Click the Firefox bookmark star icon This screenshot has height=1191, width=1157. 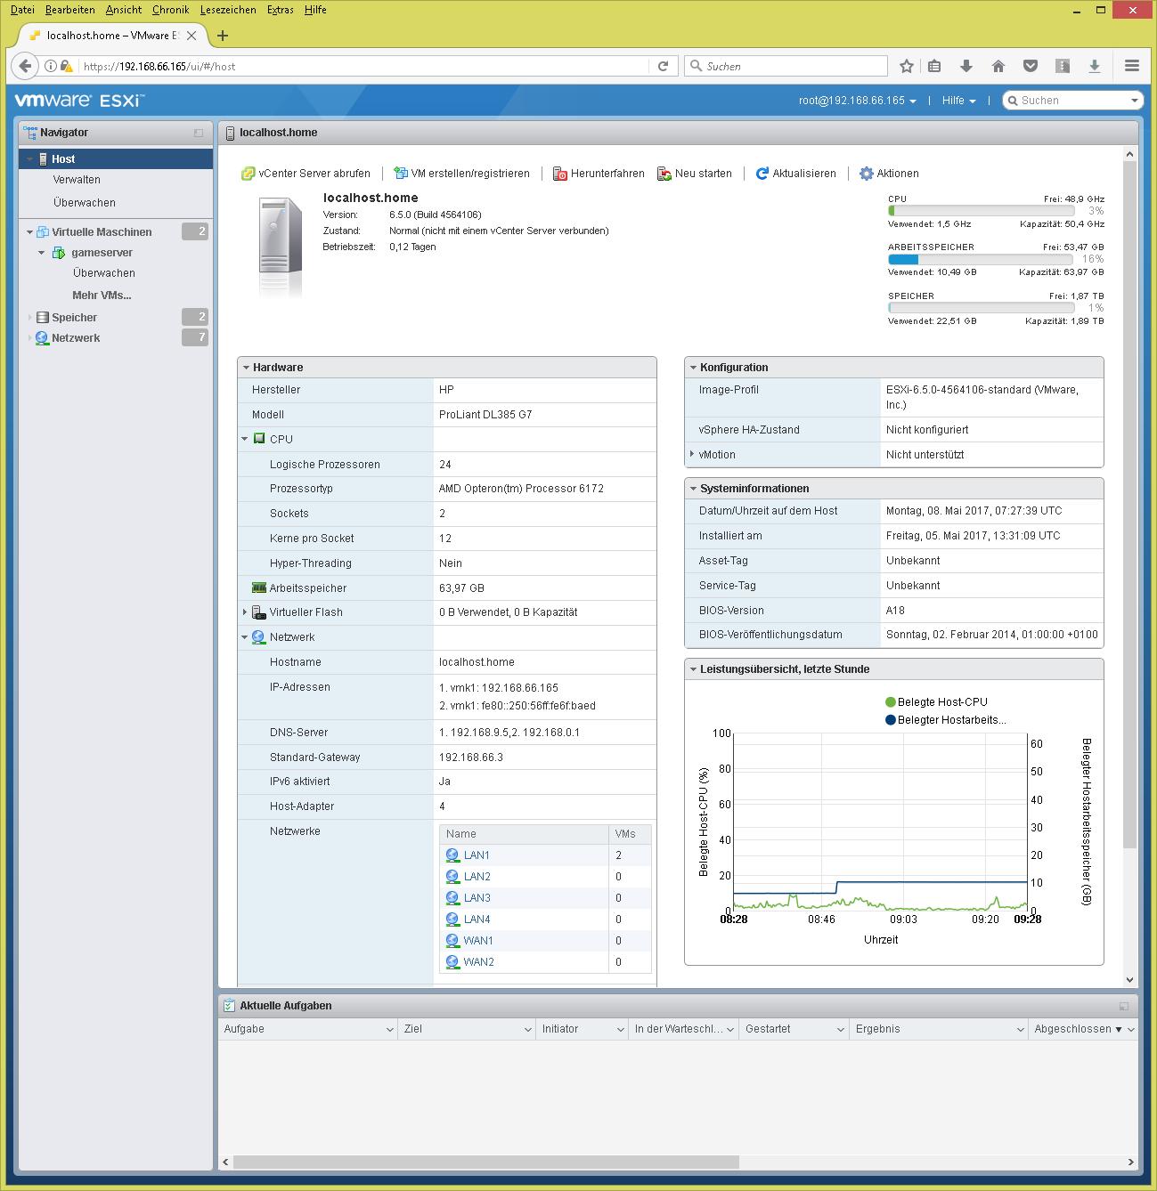click(x=907, y=66)
